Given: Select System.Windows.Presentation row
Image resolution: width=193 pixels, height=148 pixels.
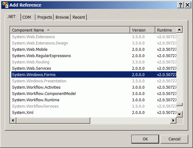Looking at the screenshot, I should pyautogui.click(x=94, y=81).
